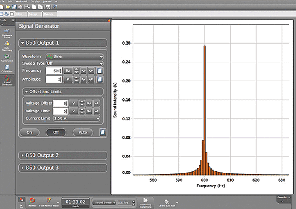Click the Amplitude stepper arrows
The image size is (296, 209).
(76, 79)
